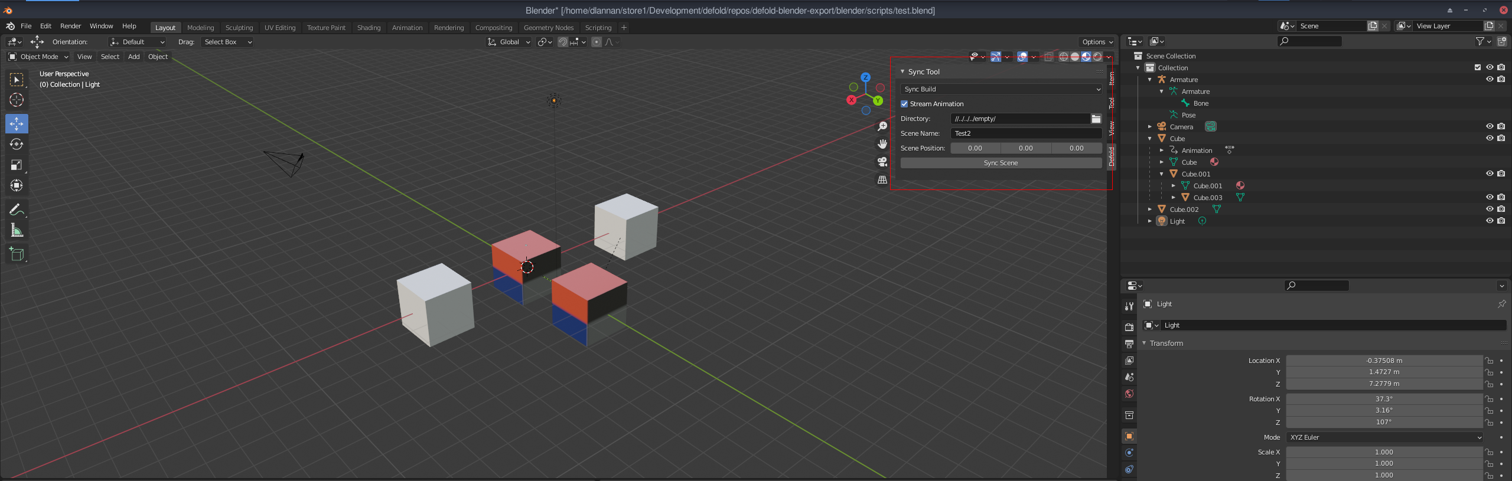Open the Render menu
This screenshot has height=481, width=1512.
point(70,26)
